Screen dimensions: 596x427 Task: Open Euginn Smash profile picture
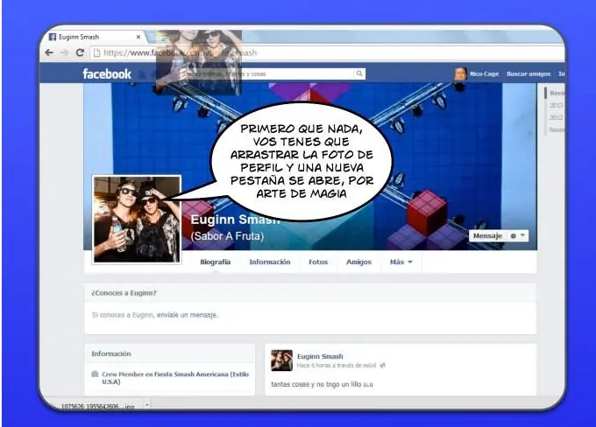pos(137,220)
